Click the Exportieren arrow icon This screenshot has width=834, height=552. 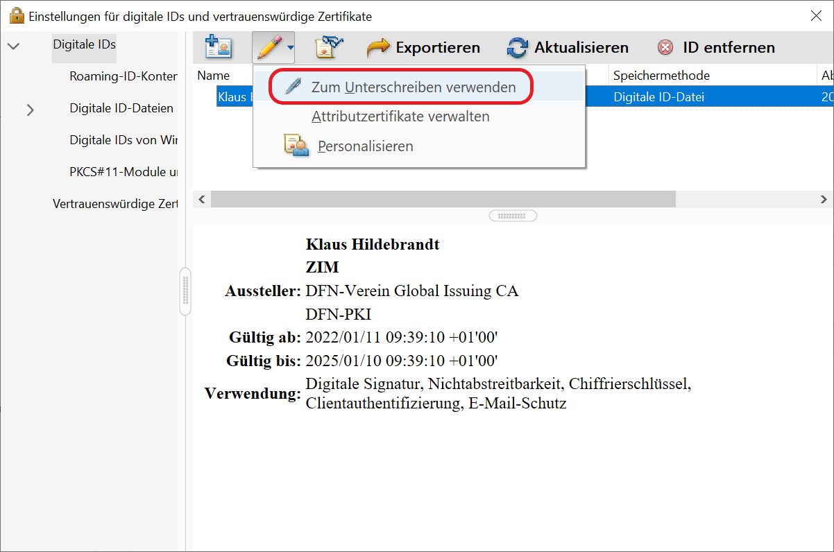pos(379,47)
